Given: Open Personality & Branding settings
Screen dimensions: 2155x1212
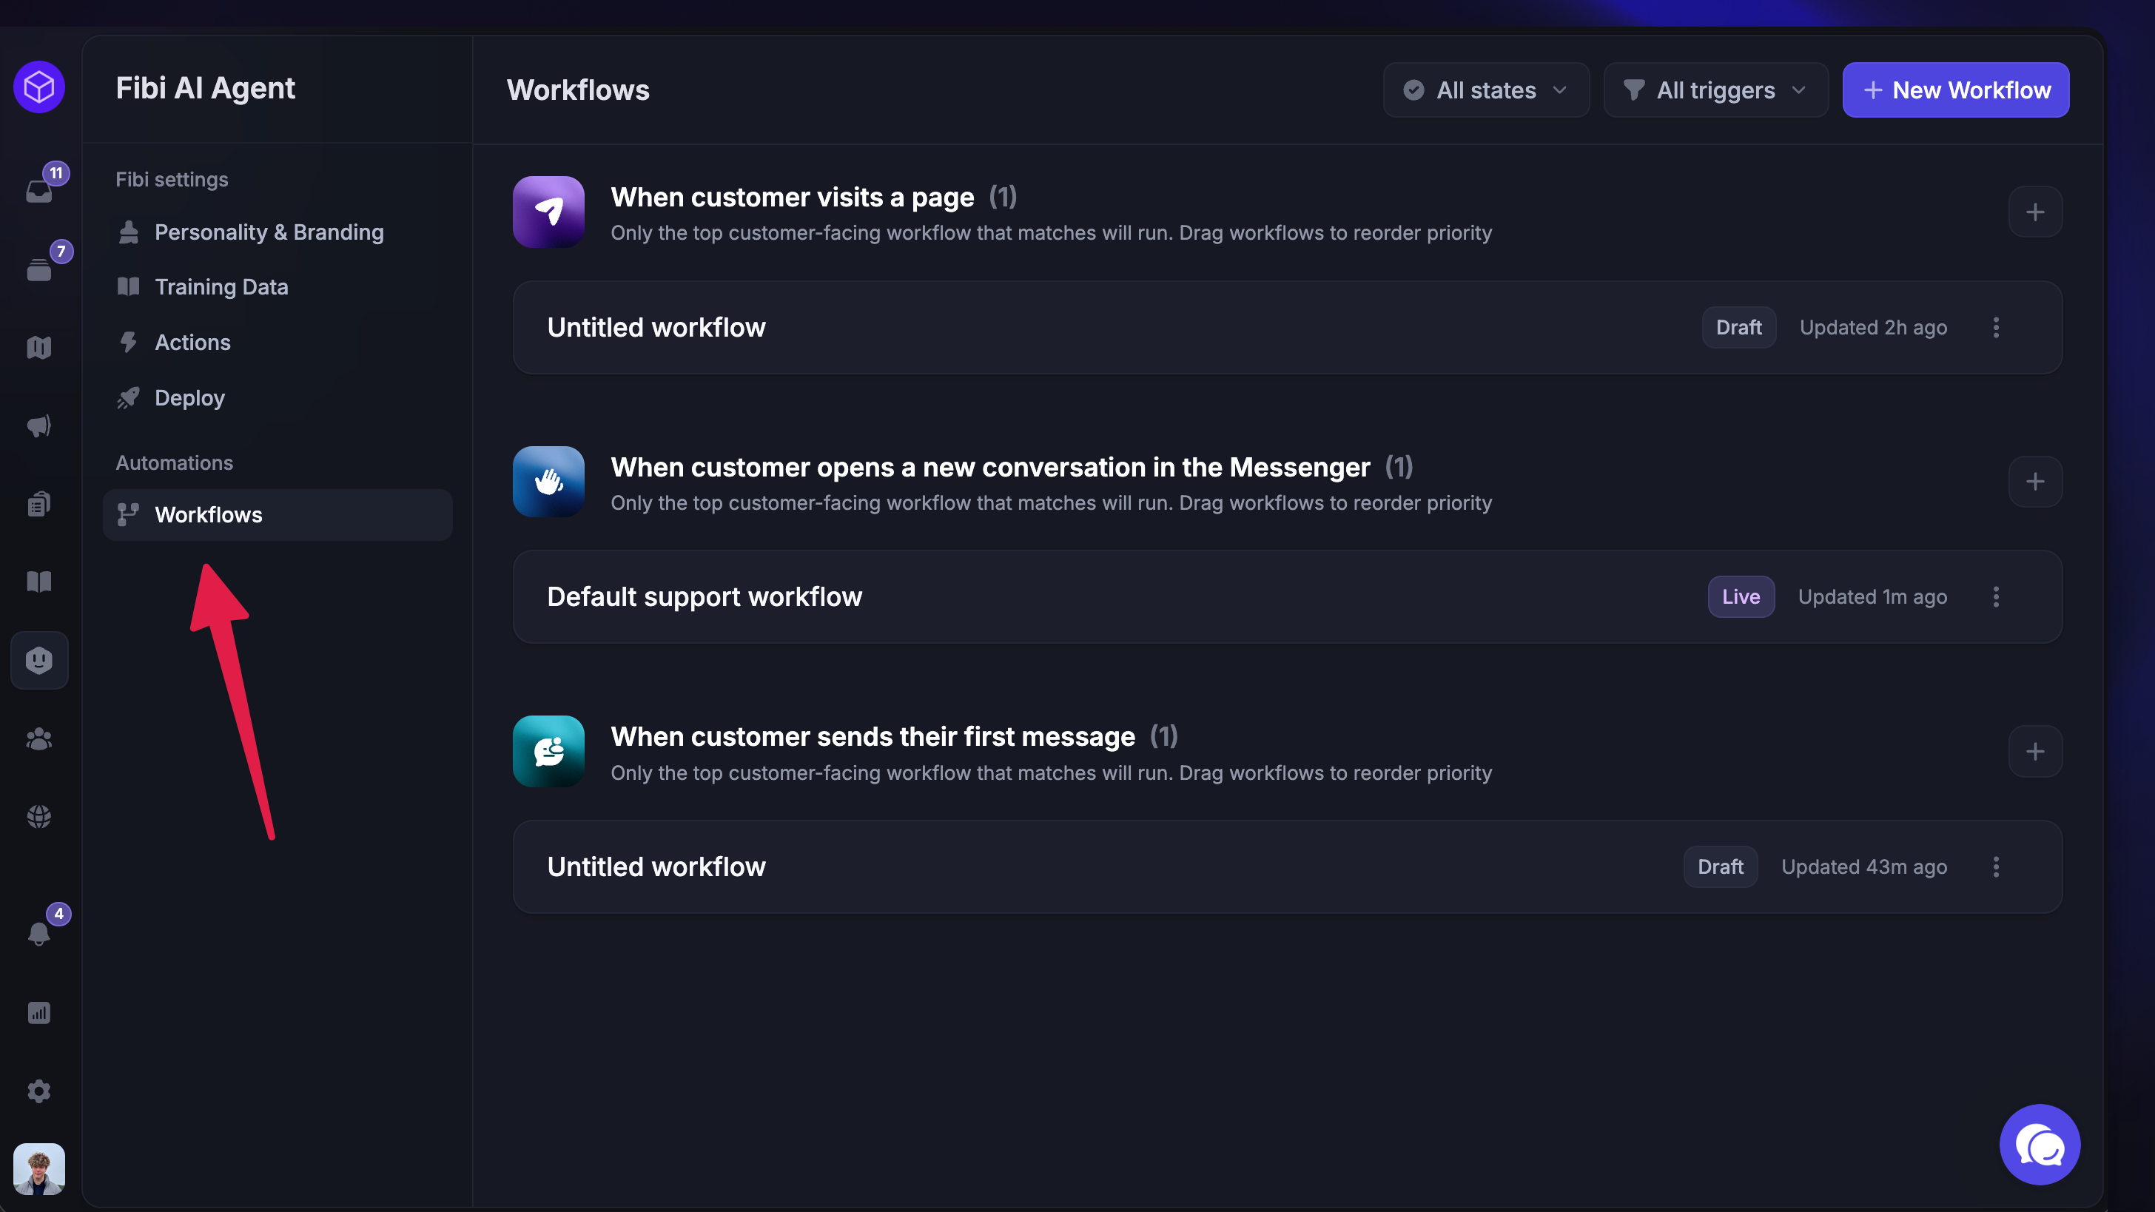Looking at the screenshot, I should point(269,232).
